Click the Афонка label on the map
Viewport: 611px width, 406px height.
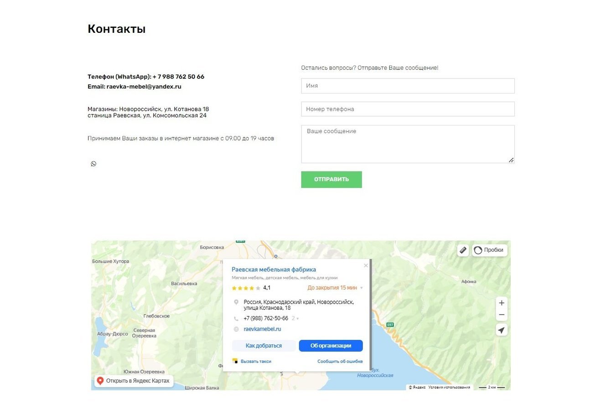pos(469,281)
